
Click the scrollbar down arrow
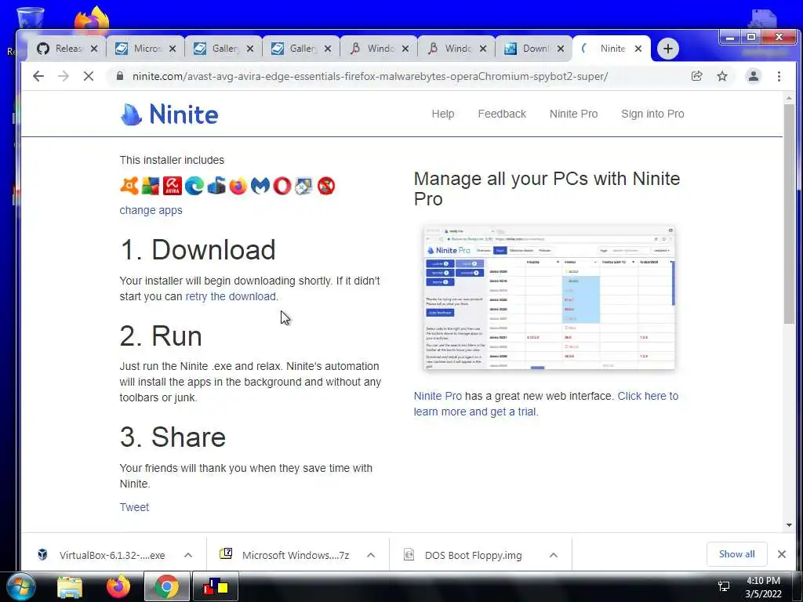[789, 524]
